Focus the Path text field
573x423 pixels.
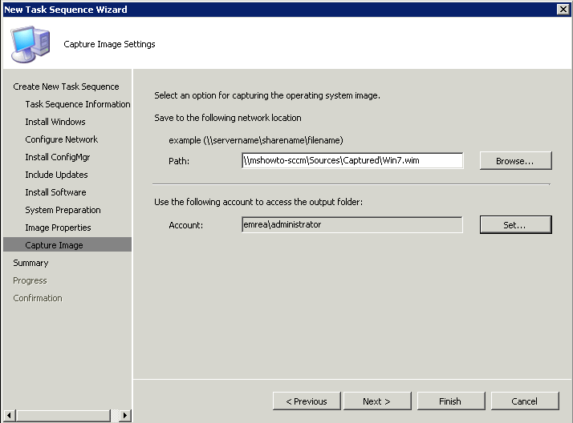pyautogui.click(x=352, y=160)
